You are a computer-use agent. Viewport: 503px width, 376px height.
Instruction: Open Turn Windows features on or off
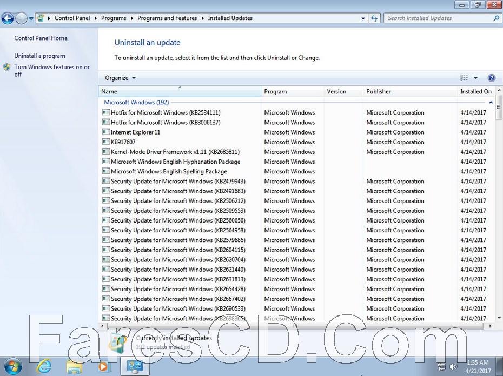coord(52,71)
